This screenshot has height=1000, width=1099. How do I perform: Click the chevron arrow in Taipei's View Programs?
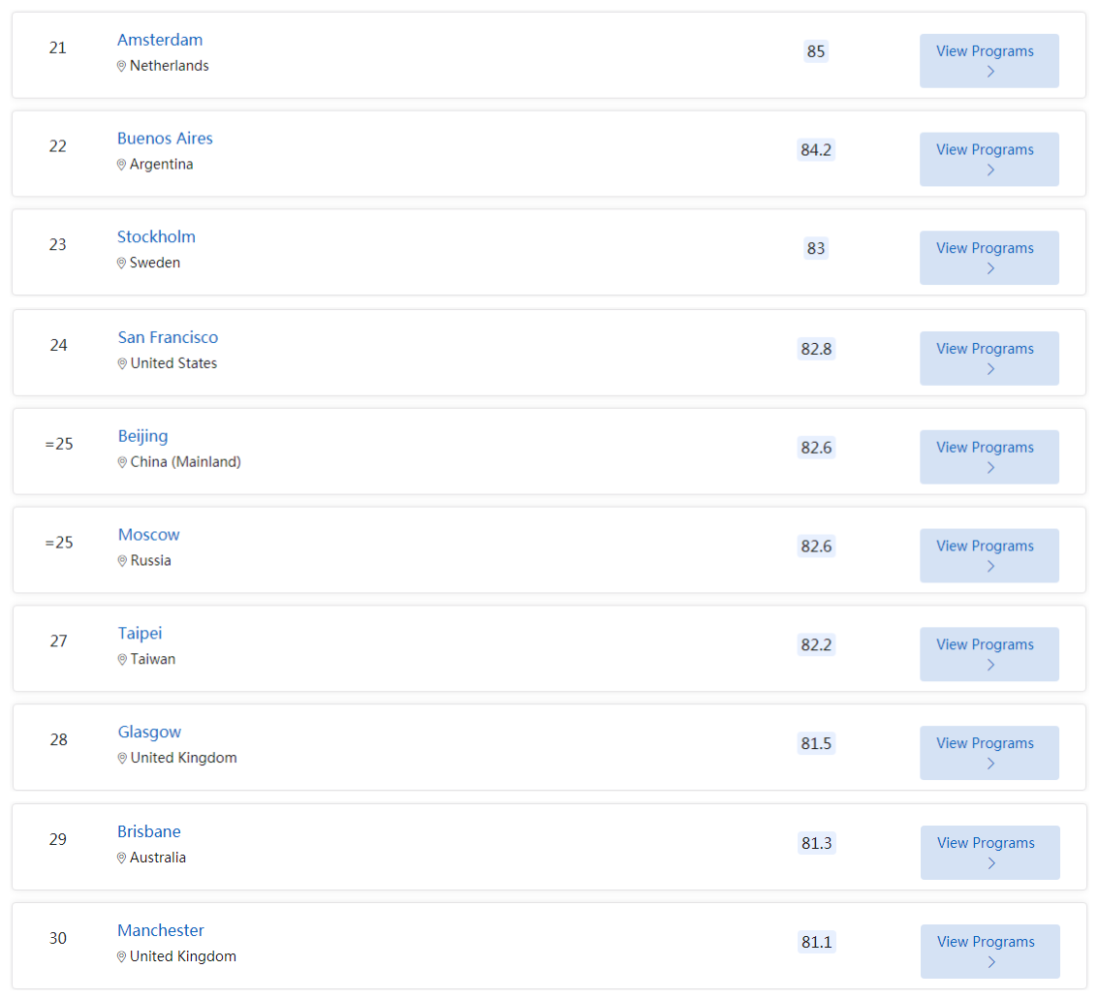point(990,665)
